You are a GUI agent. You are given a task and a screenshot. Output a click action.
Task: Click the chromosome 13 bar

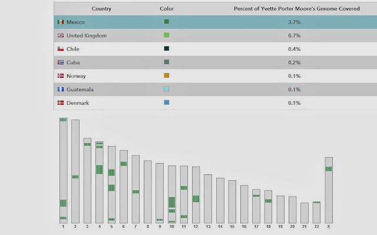pos(208,199)
